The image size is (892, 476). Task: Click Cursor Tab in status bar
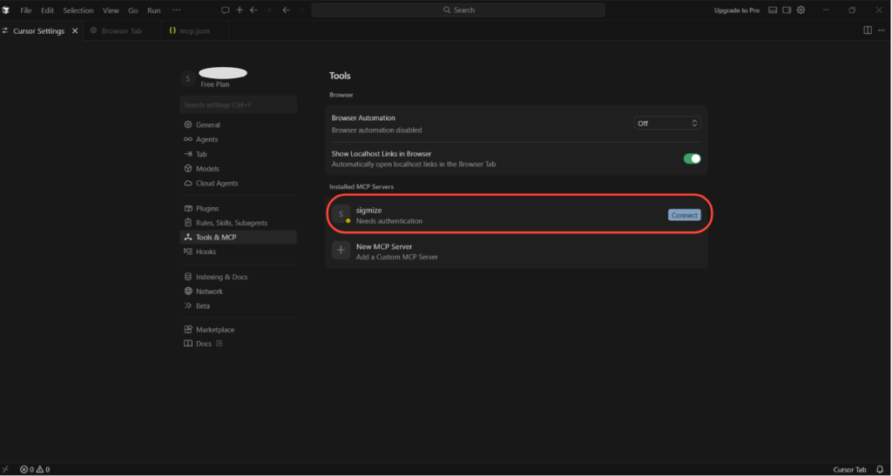[850, 469]
